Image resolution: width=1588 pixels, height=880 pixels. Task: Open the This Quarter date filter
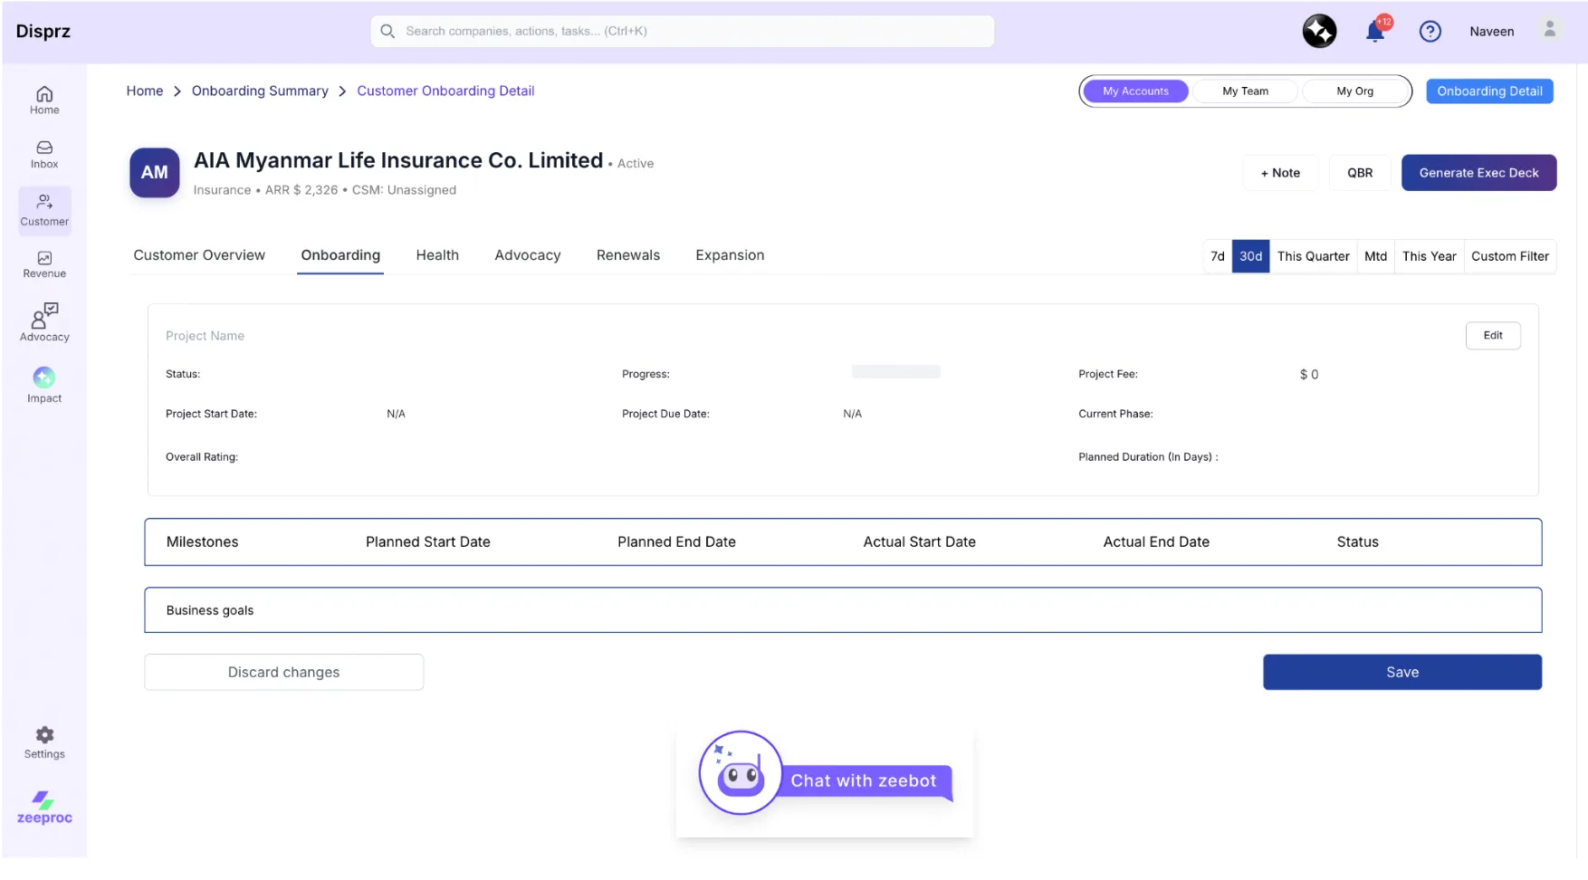click(x=1314, y=256)
